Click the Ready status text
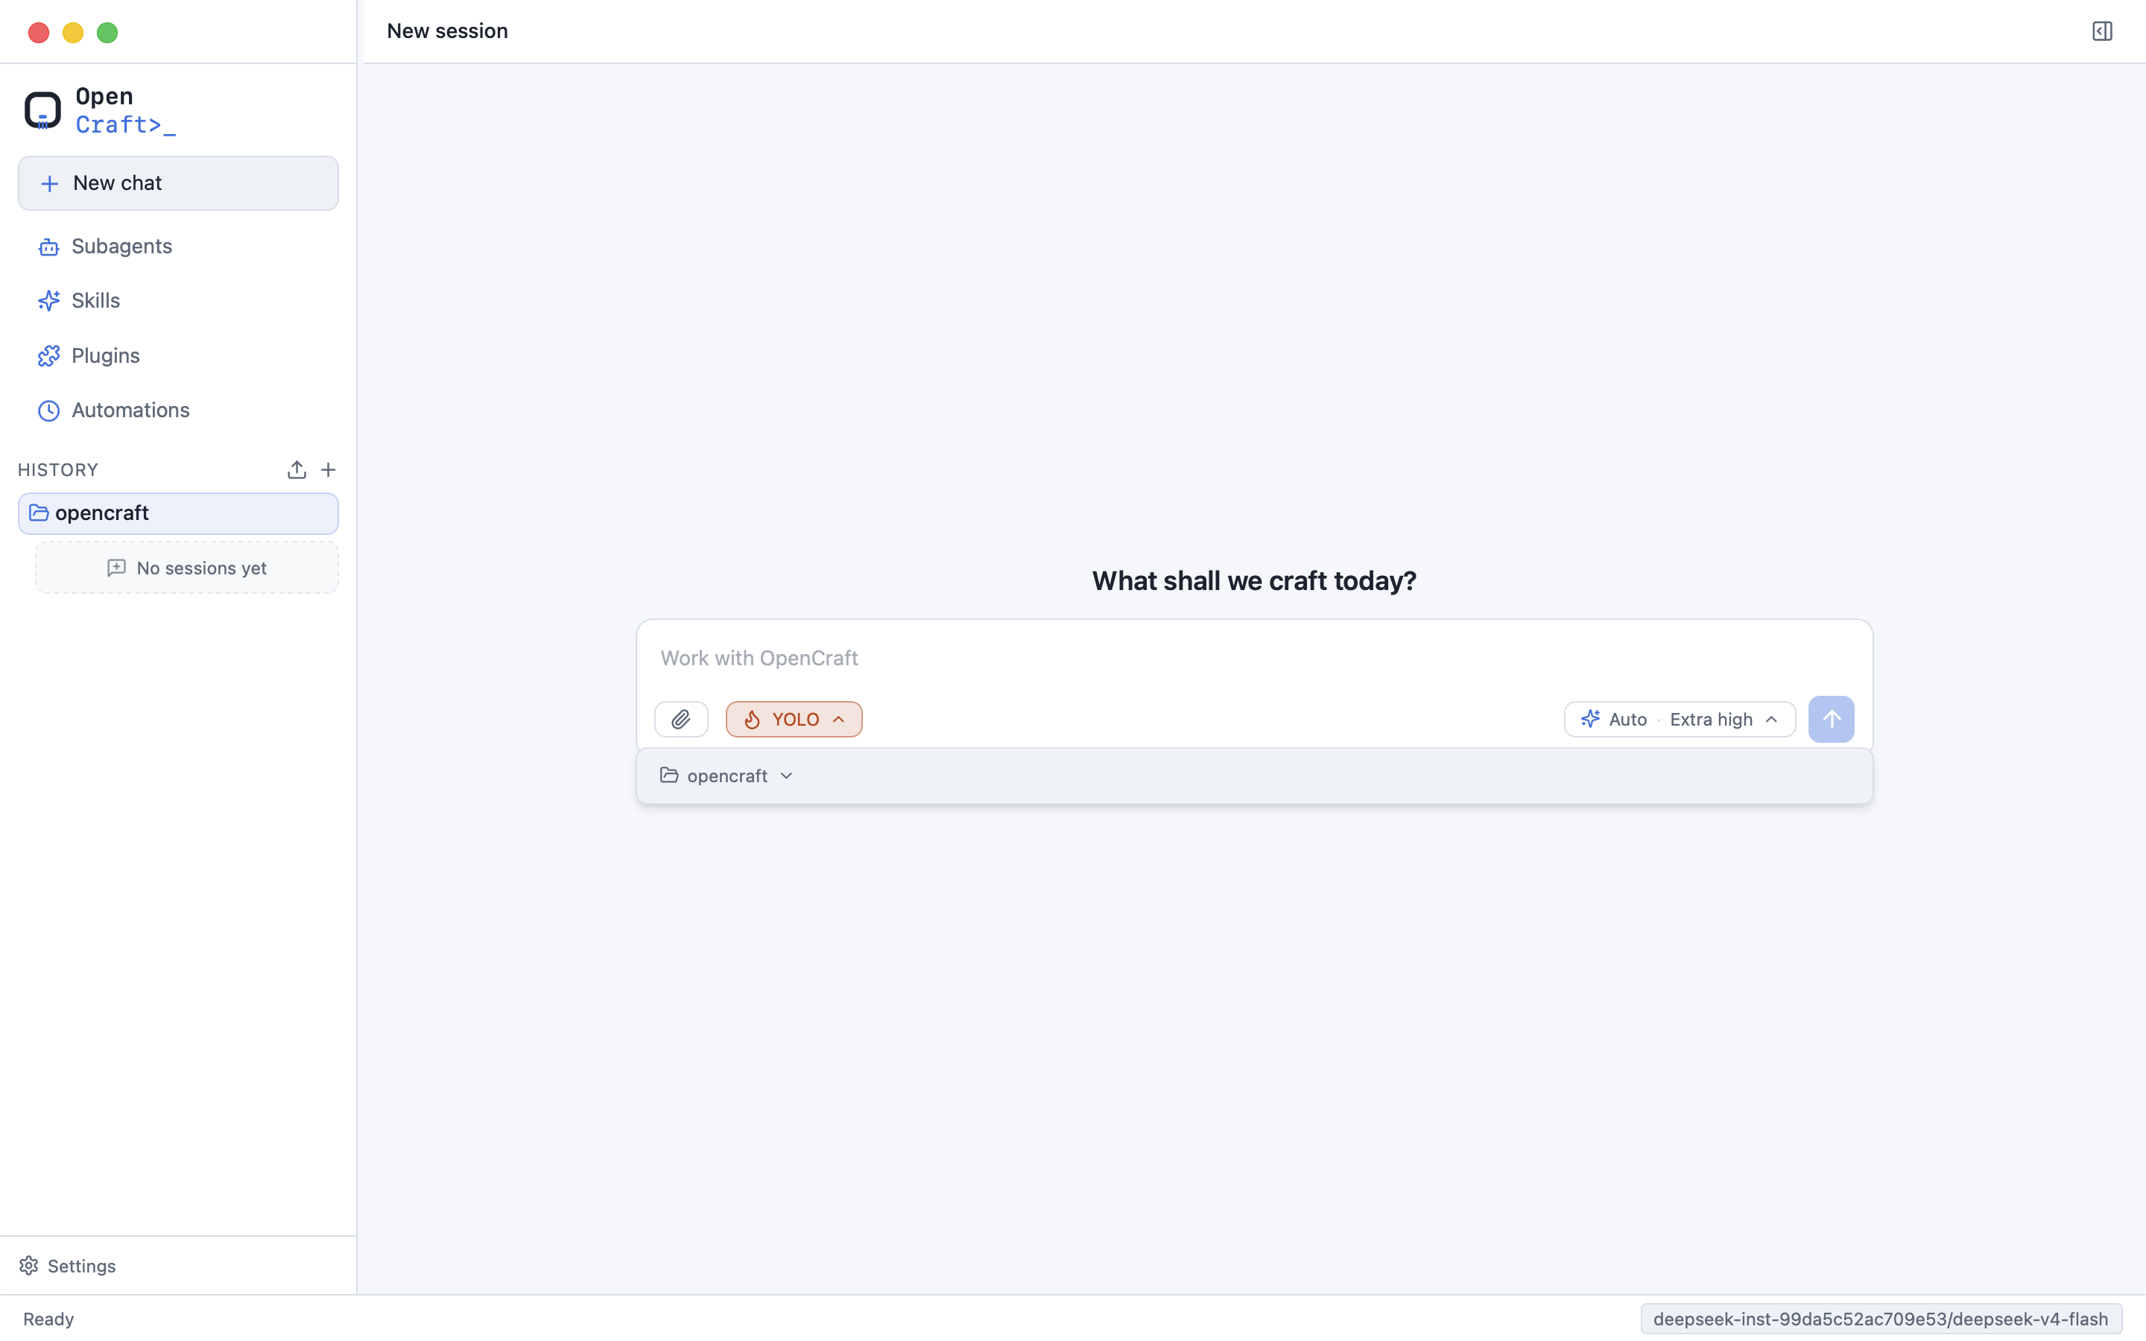Screen dimensions: 2146x1341 [48, 1319]
